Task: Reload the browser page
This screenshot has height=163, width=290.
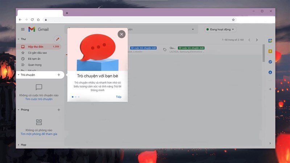Action: (x=32, y=20)
